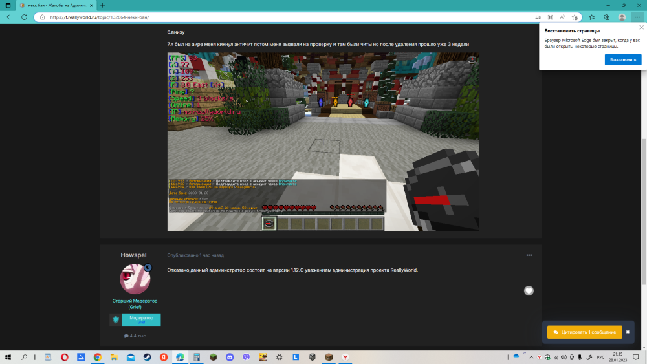Open Calculator from the taskbar
This screenshot has height=364, width=647.
pyautogui.click(x=197, y=358)
